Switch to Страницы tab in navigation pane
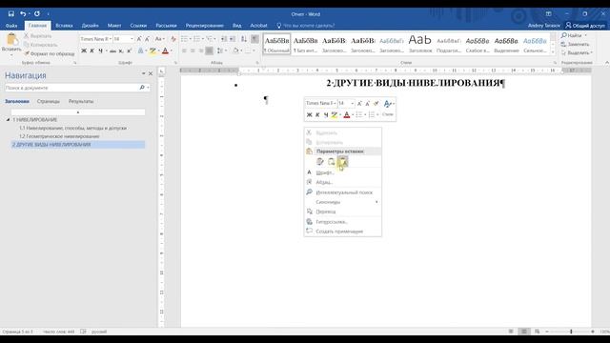This screenshot has height=343, width=610. point(49,101)
